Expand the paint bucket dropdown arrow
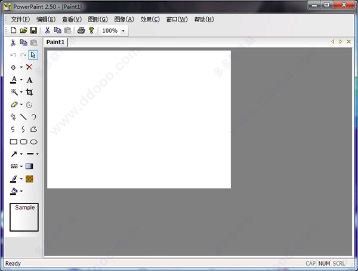This screenshot has width=358, height=271. 21,191
